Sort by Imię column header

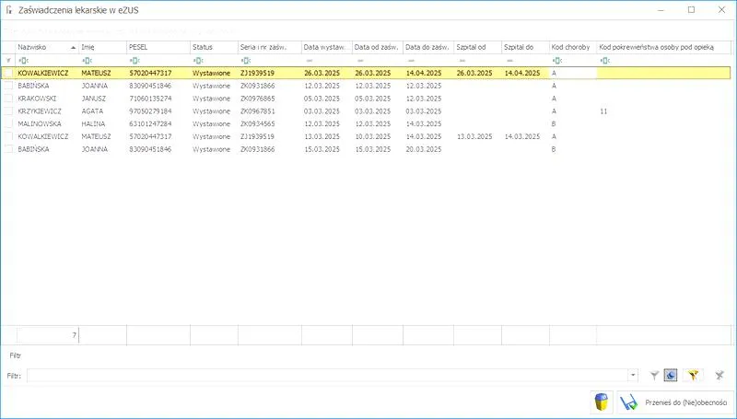coord(102,47)
